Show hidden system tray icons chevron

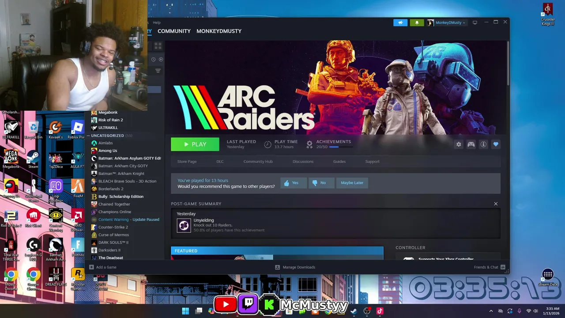click(491, 311)
